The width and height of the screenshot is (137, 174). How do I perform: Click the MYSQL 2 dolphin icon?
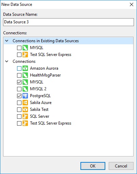point(25,89)
